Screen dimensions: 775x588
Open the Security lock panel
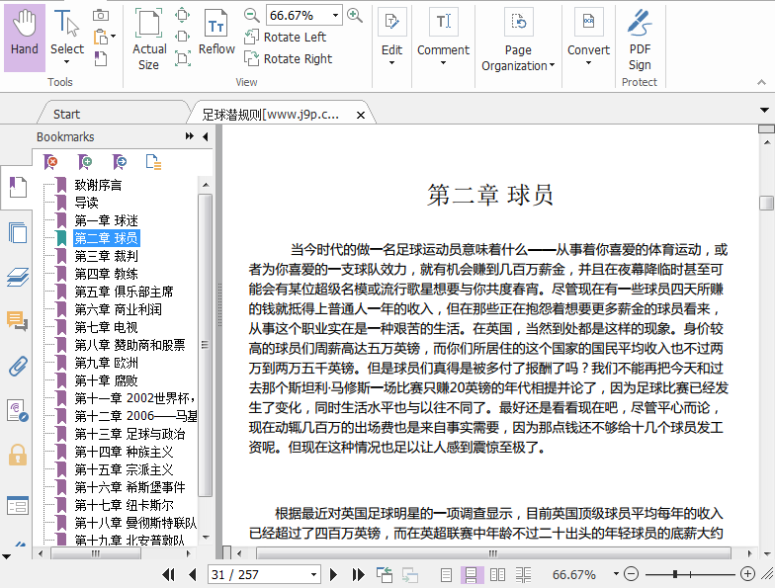pyautogui.click(x=17, y=455)
